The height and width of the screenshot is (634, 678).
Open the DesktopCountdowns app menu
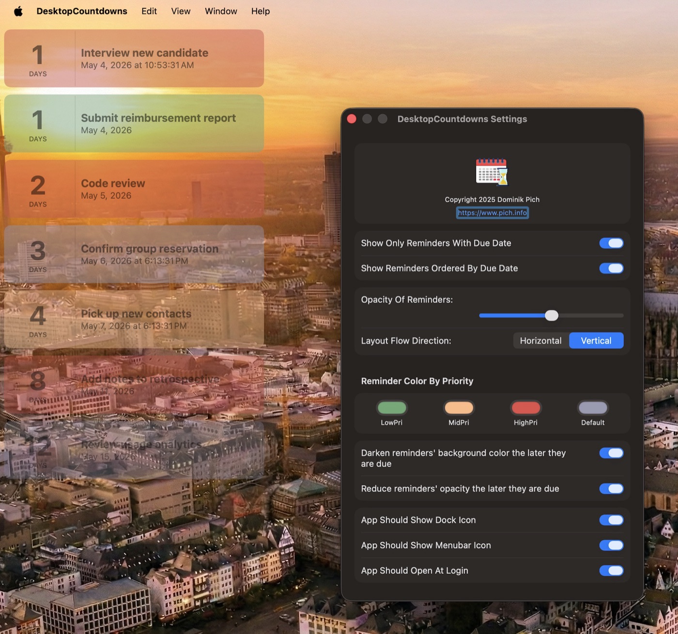pyautogui.click(x=82, y=11)
